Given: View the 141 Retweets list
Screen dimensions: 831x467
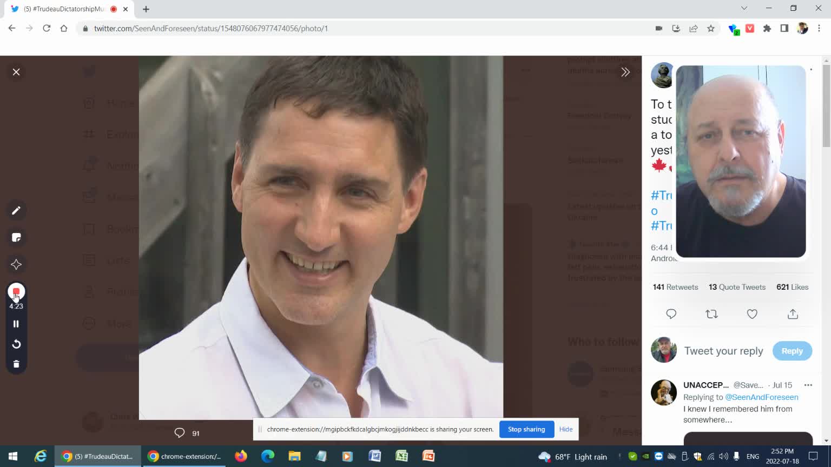Looking at the screenshot, I should (675, 287).
